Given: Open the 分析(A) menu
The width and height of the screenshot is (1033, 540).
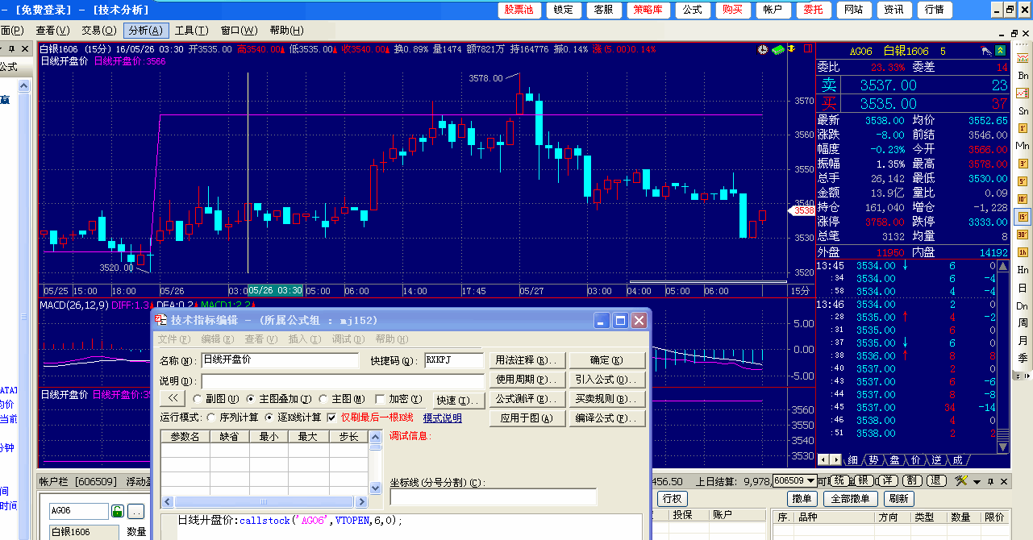Looking at the screenshot, I should click(x=144, y=31).
